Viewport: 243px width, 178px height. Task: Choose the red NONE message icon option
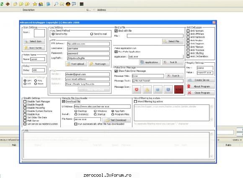pos(178,89)
